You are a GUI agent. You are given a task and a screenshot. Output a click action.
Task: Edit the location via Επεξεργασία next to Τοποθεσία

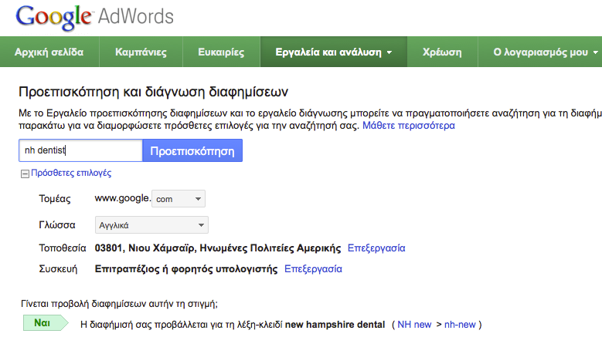[x=376, y=248]
